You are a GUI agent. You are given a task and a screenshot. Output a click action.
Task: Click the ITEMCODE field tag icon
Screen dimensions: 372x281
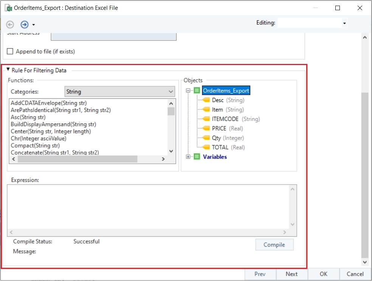(x=206, y=119)
